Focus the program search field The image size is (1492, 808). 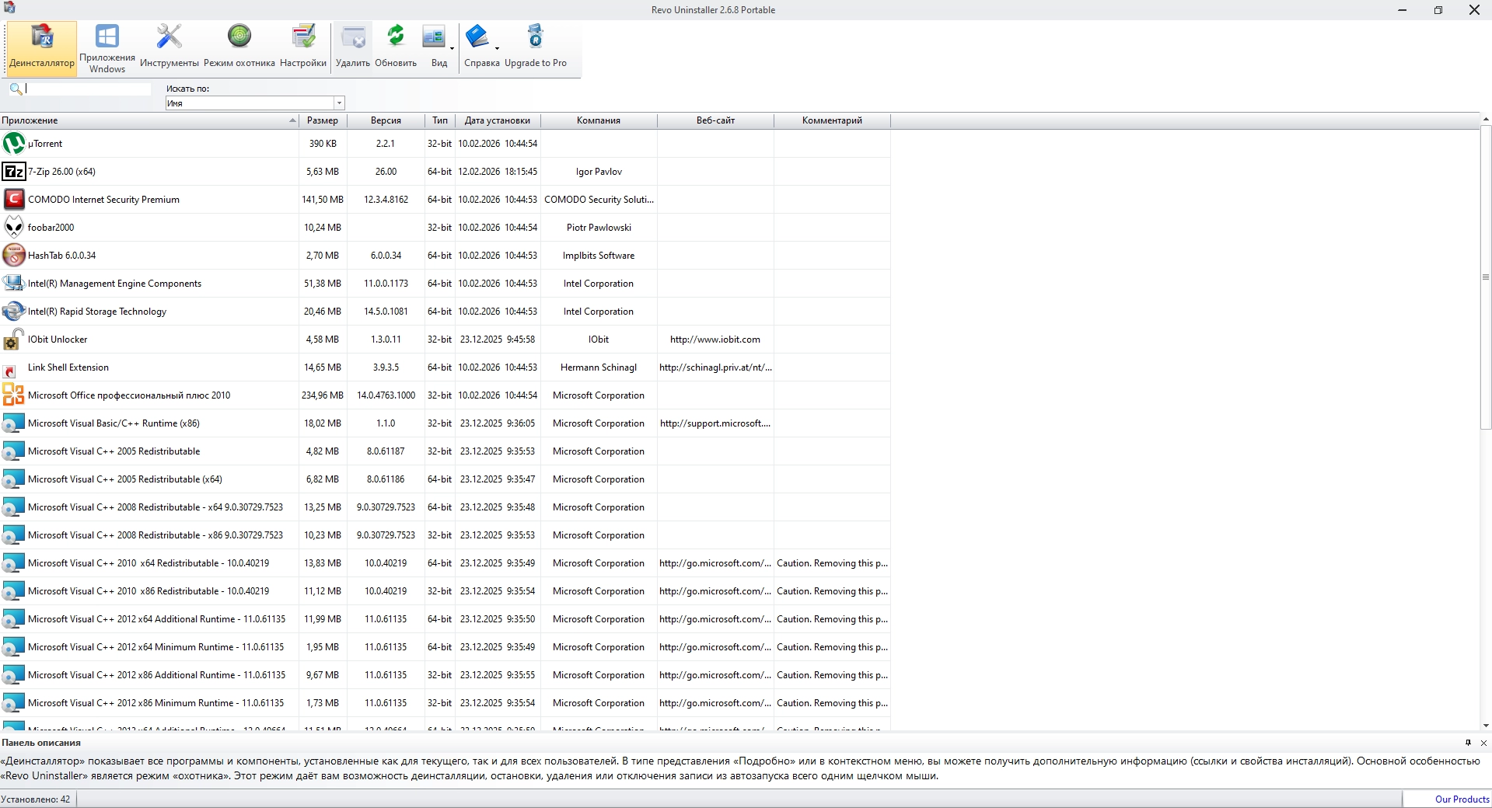(88, 89)
